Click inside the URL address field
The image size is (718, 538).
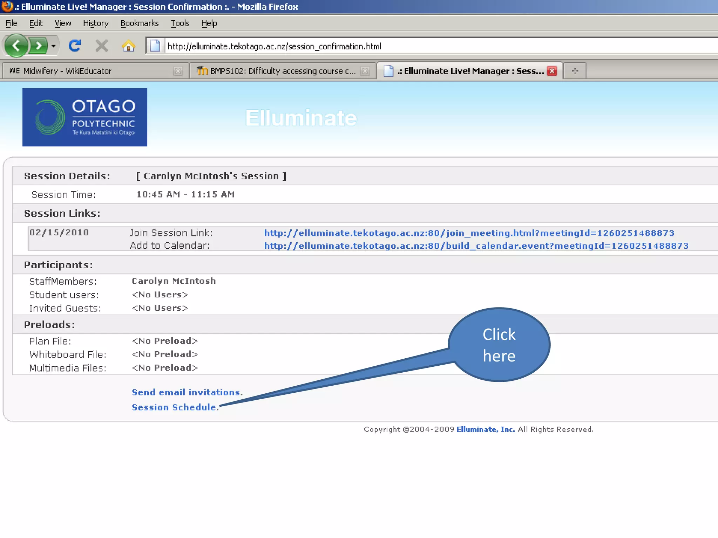(421, 46)
